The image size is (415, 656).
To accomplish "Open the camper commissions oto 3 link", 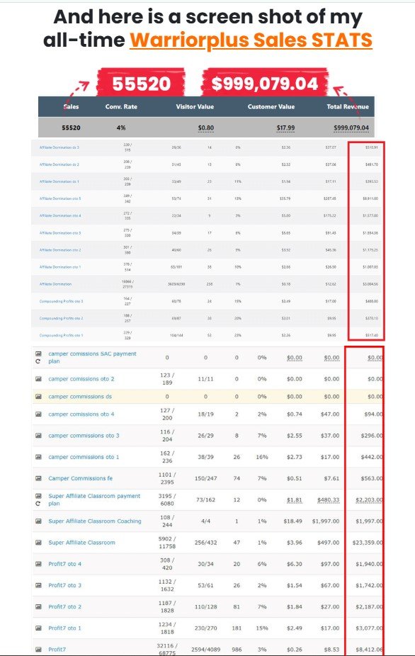I will 84,436.
